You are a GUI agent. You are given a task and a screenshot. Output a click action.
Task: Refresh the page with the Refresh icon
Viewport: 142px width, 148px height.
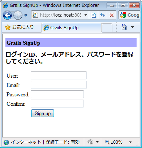[103, 15]
